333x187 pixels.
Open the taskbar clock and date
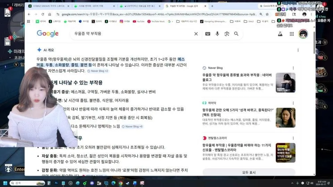(321, 183)
